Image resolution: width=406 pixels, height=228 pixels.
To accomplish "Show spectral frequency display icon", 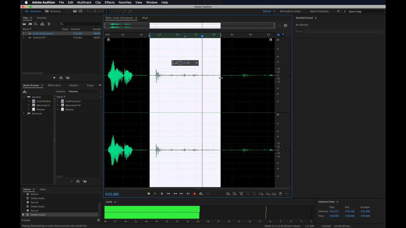I will (x=75, y=11).
